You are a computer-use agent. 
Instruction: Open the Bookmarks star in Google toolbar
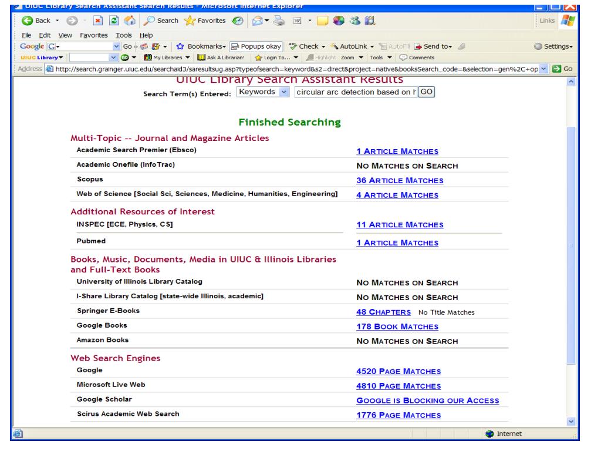pos(180,46)
